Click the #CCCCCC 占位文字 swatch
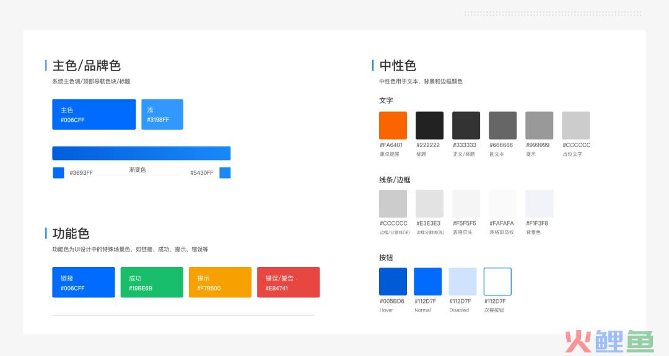 point(575,125)
